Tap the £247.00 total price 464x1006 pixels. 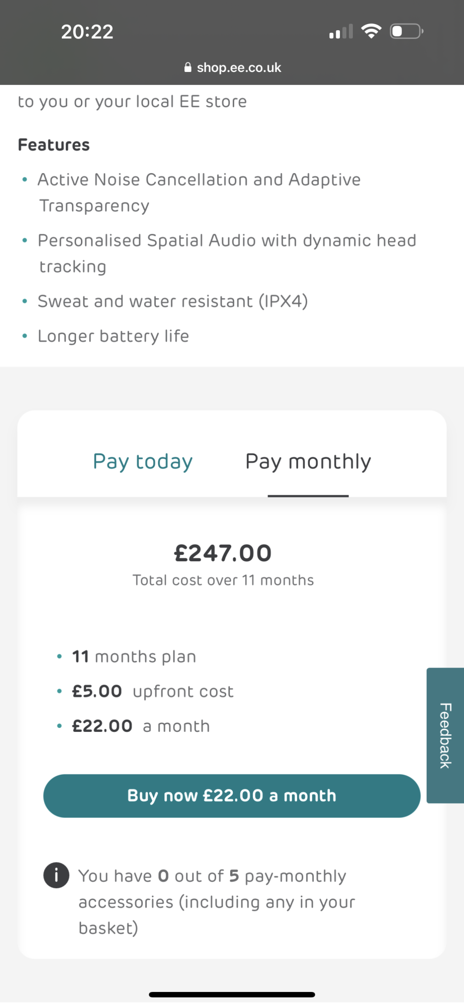point(223,553)
